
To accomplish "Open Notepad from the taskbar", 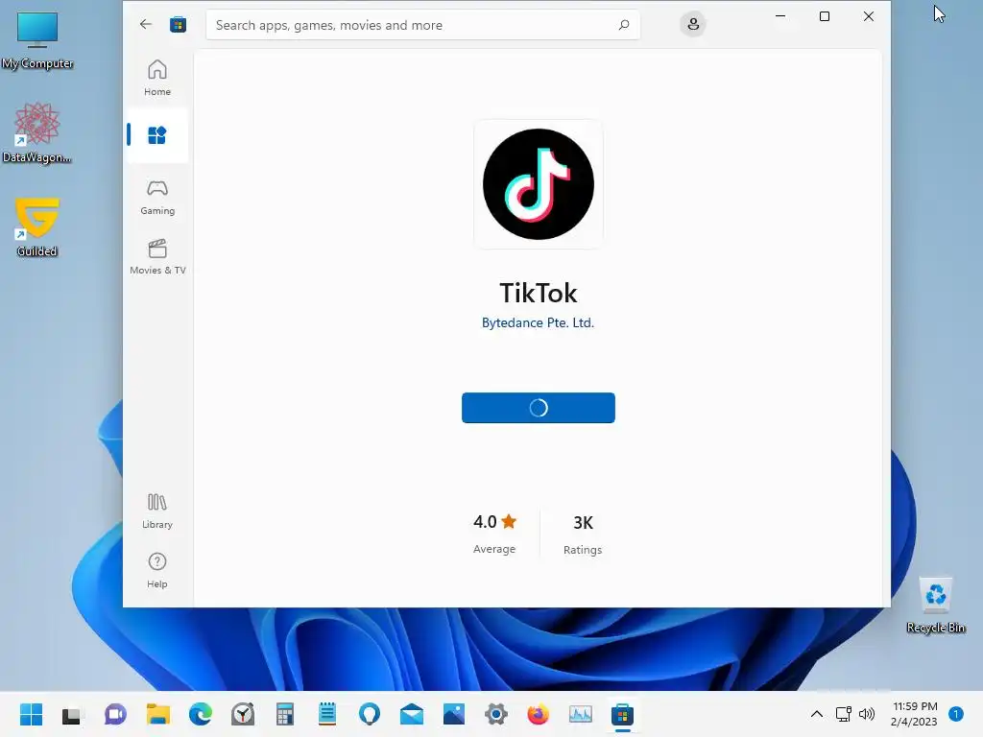I will [327, 714].
